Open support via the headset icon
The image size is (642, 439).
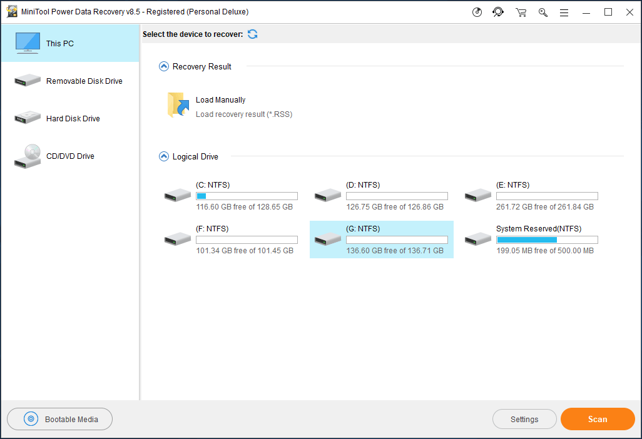(498, 12)
